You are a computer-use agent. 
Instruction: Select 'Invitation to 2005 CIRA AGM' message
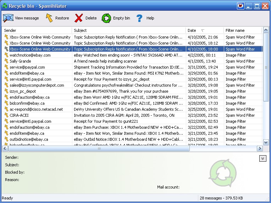pyautogui.click(x=124, y=115)
